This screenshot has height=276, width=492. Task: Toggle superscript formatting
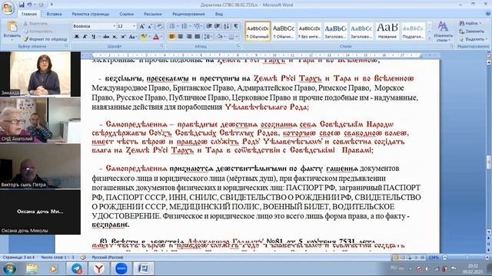(123, 37)
